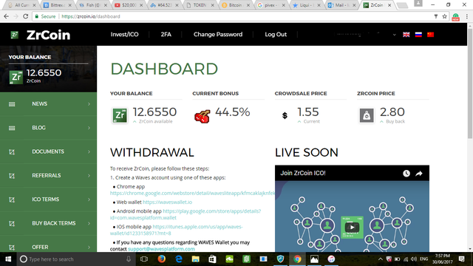
Task: Open DOCUMENTS in the sidebar
Action: pyautogui.click(x=48, y=151)
